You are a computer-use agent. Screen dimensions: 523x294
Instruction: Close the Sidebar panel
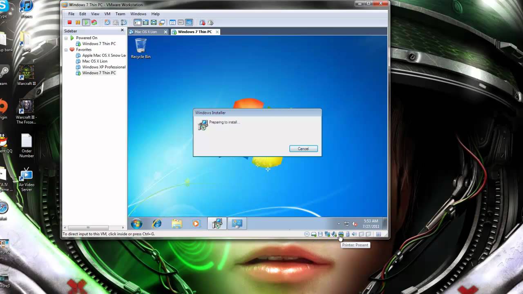122,30
